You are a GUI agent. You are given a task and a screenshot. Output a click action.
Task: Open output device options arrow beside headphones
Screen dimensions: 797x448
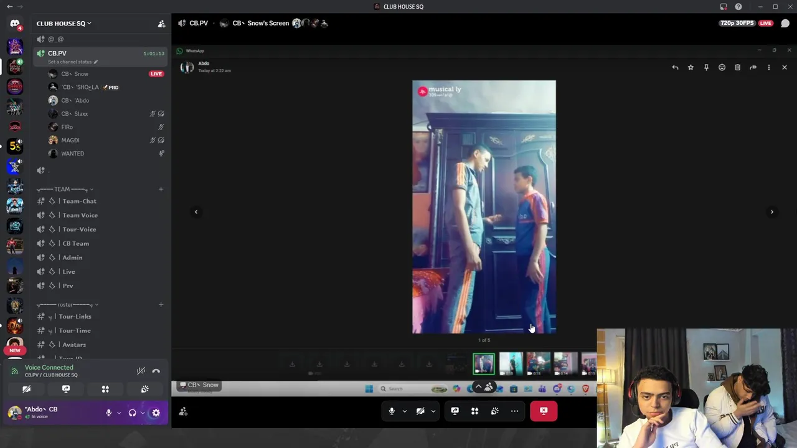[143, 413]
